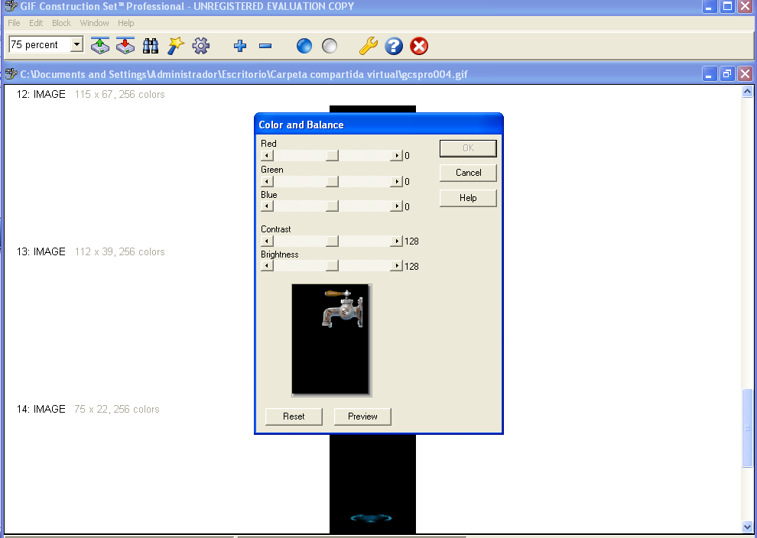The image size is (757, 538).
Task: Decrease Contrast with the left arrow
Action: point(267,241)
